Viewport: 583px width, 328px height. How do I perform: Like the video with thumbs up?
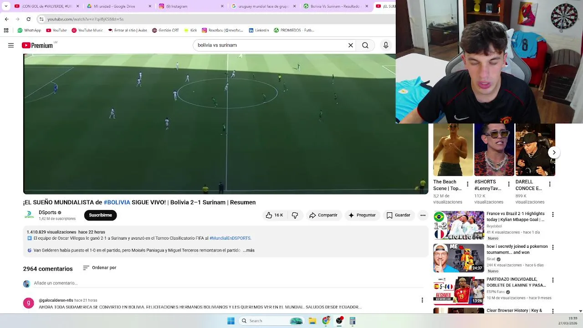pos(274,215)
